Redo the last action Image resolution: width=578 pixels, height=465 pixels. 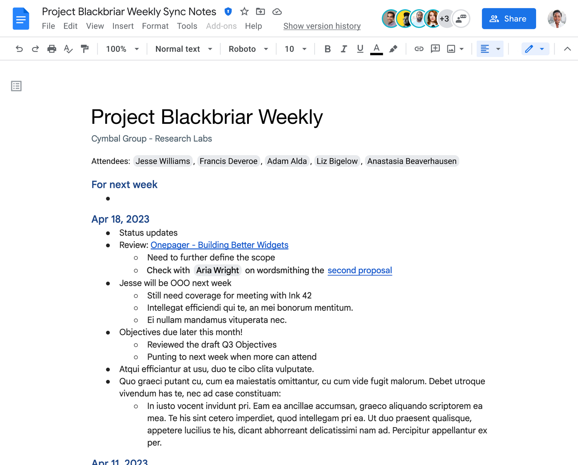[x=35, y=49]
